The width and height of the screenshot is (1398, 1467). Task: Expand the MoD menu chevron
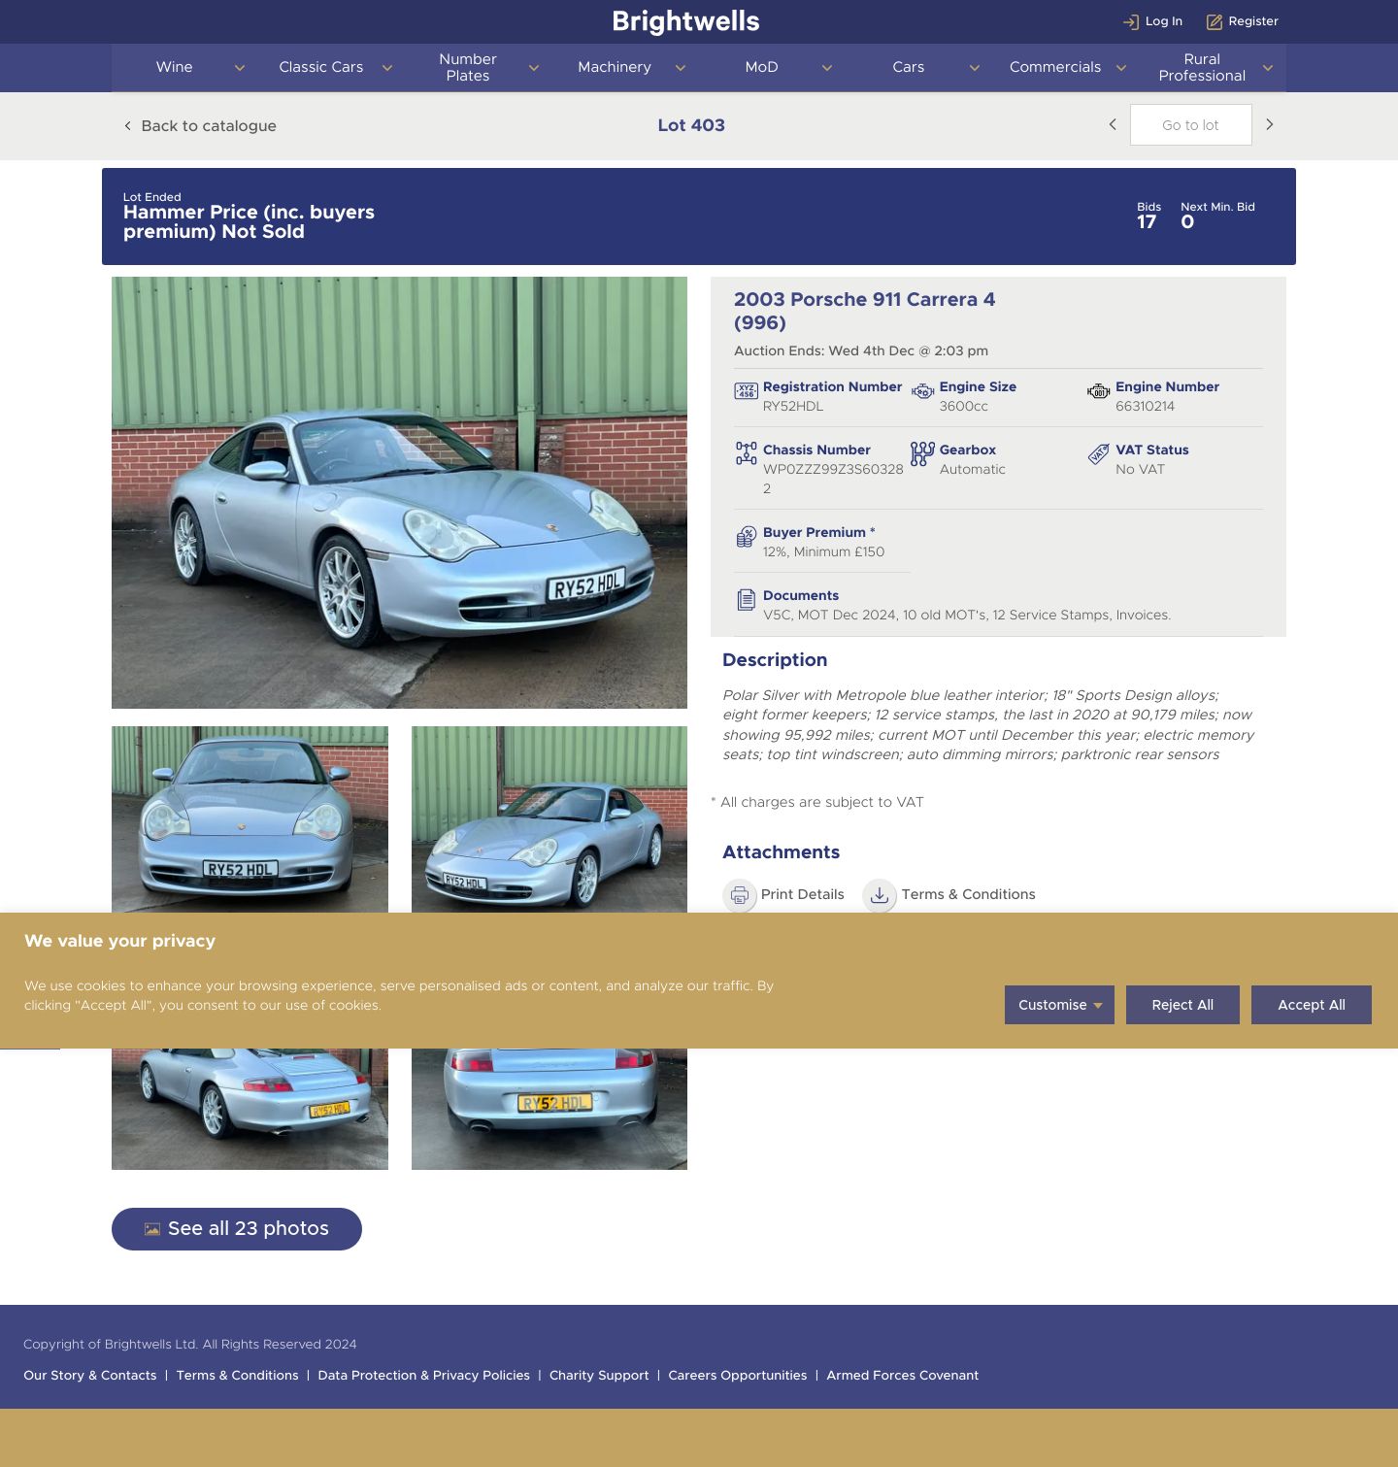point(827,68)
